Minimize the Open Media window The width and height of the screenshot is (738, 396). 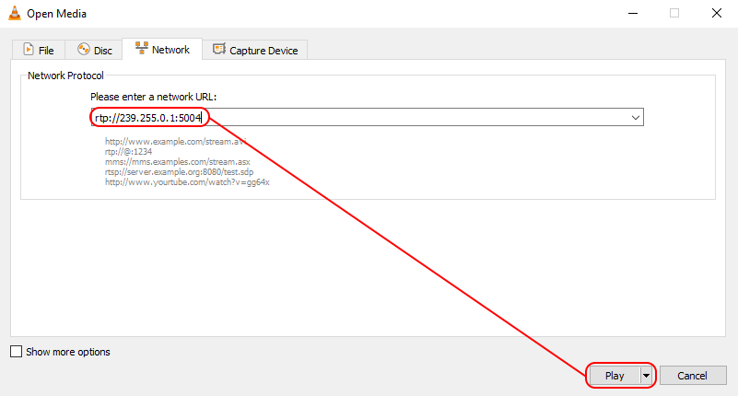click(x=633, y=13)
